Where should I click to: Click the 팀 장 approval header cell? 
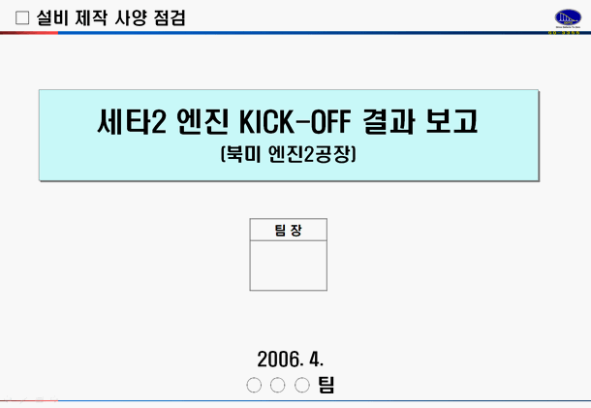(x=288, y=230)
